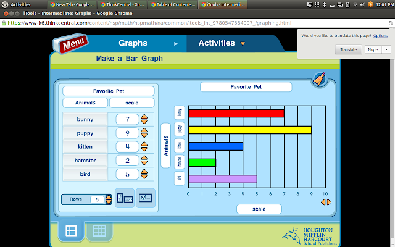Decrease the Rows count with the down arrow
395x247 pixels.
tap(109, 202)
